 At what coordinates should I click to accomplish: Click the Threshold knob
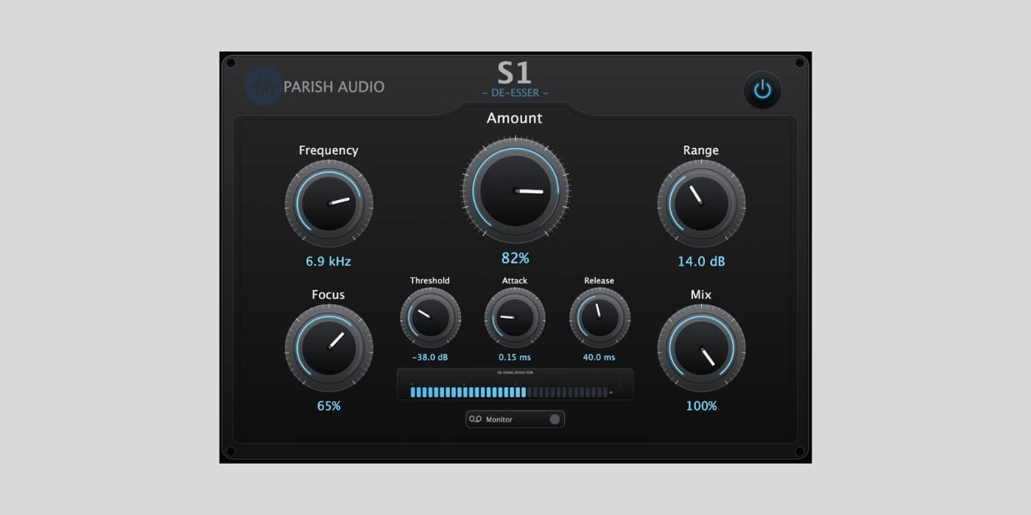tap(430, 318)
